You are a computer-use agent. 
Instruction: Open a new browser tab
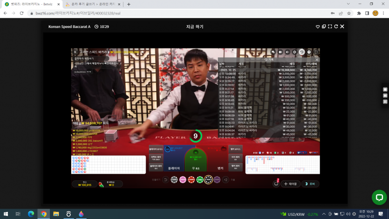129,4
